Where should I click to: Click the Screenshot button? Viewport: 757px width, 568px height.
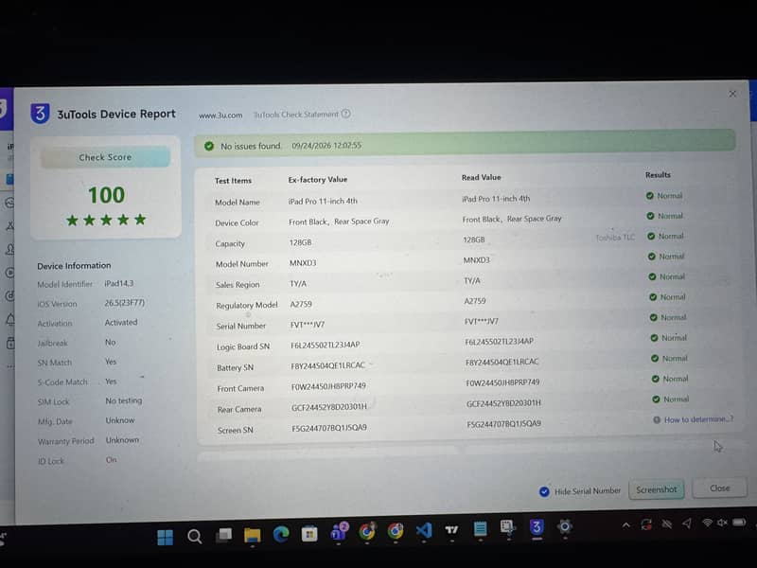(657, 489)
